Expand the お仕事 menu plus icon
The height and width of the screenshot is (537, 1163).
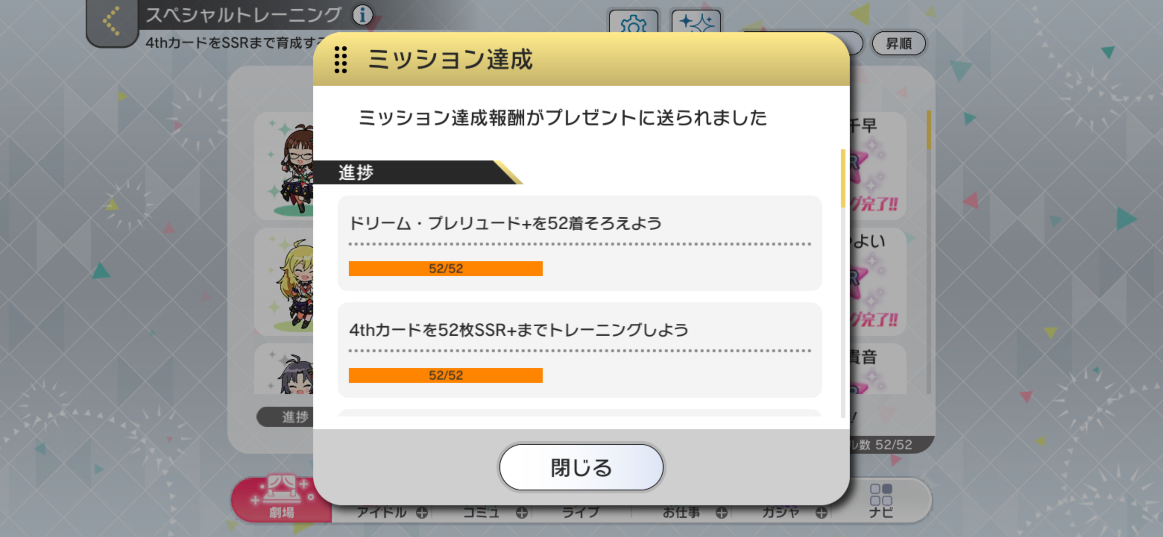pyautogui.click(x=721, y=513)
